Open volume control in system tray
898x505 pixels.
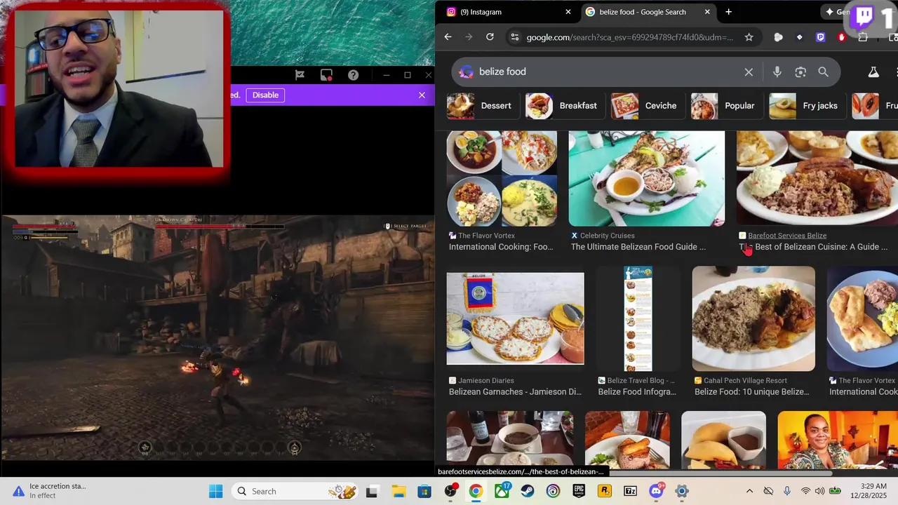tap(820, 491)
